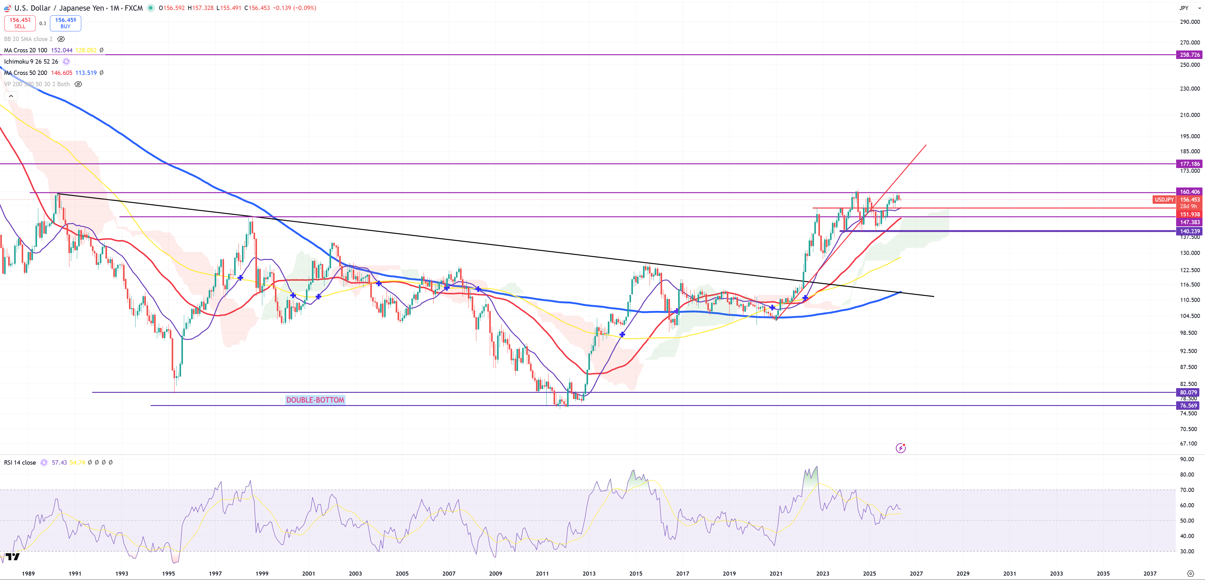Click the red SELL 156.452 button
This screenshot has width=1205, height=580.
pyautogui.click(x=20, y=23)
